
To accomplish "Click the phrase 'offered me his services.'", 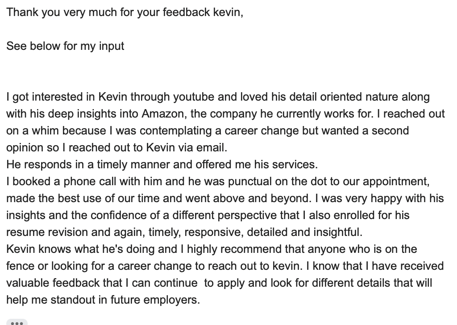I will click(257, 165).
